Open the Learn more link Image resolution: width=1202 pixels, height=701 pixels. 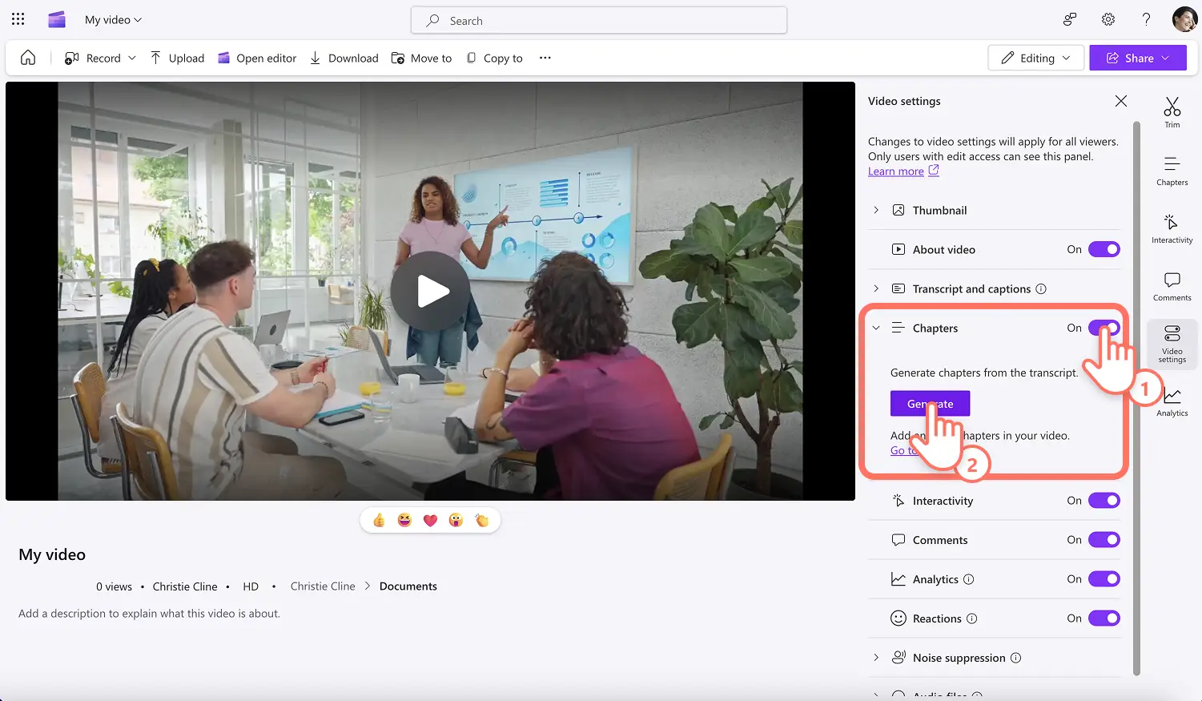click(903, 171)
